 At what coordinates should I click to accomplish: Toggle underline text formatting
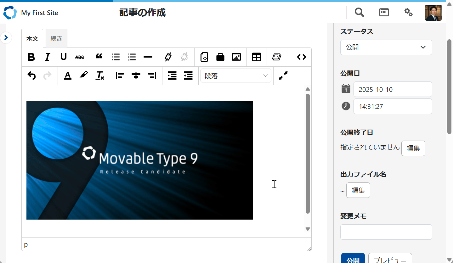[x=64, y=57]
